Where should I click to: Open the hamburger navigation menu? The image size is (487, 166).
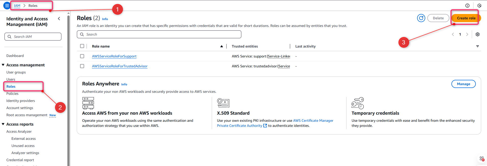(x=7, y=5)
